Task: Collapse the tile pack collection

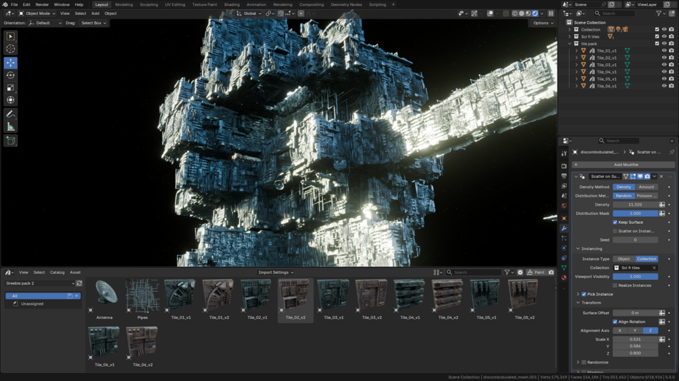Action: point(570,44)
